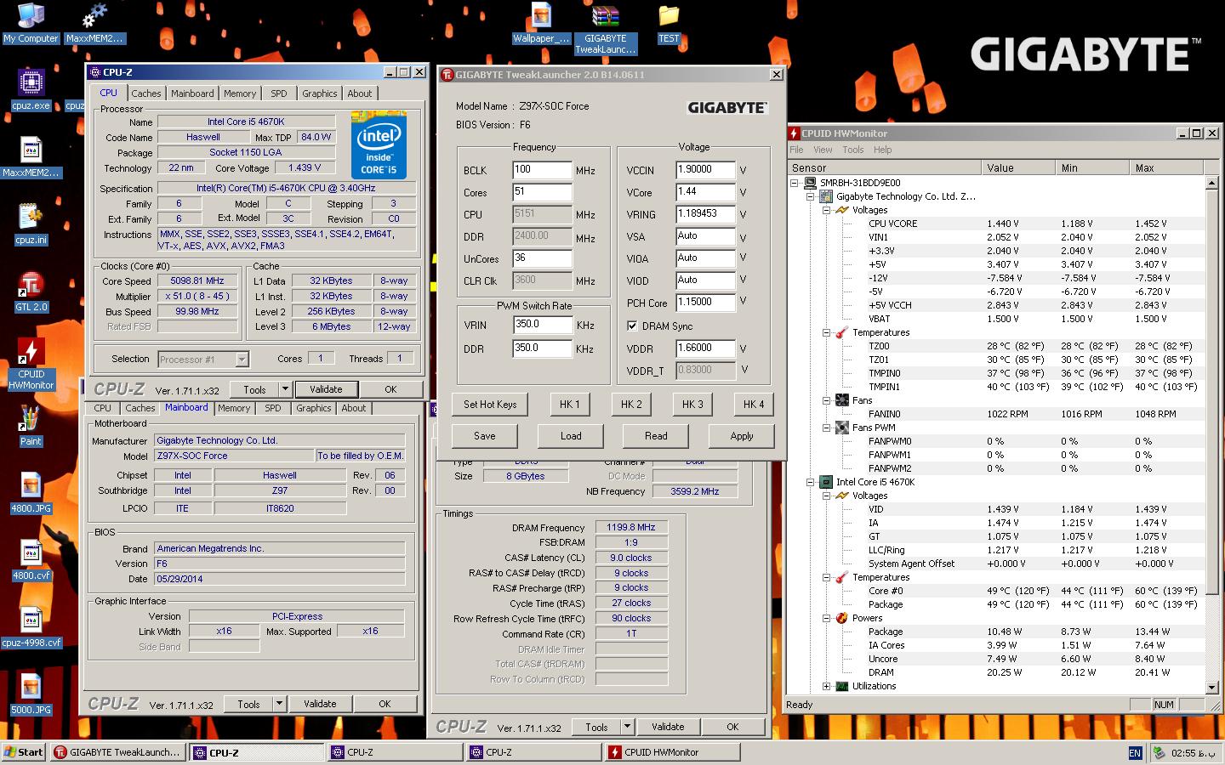Switch to SPD tab in top CPU-Z
Viewport: 1225px width, 765px height.
click(279, 93)
